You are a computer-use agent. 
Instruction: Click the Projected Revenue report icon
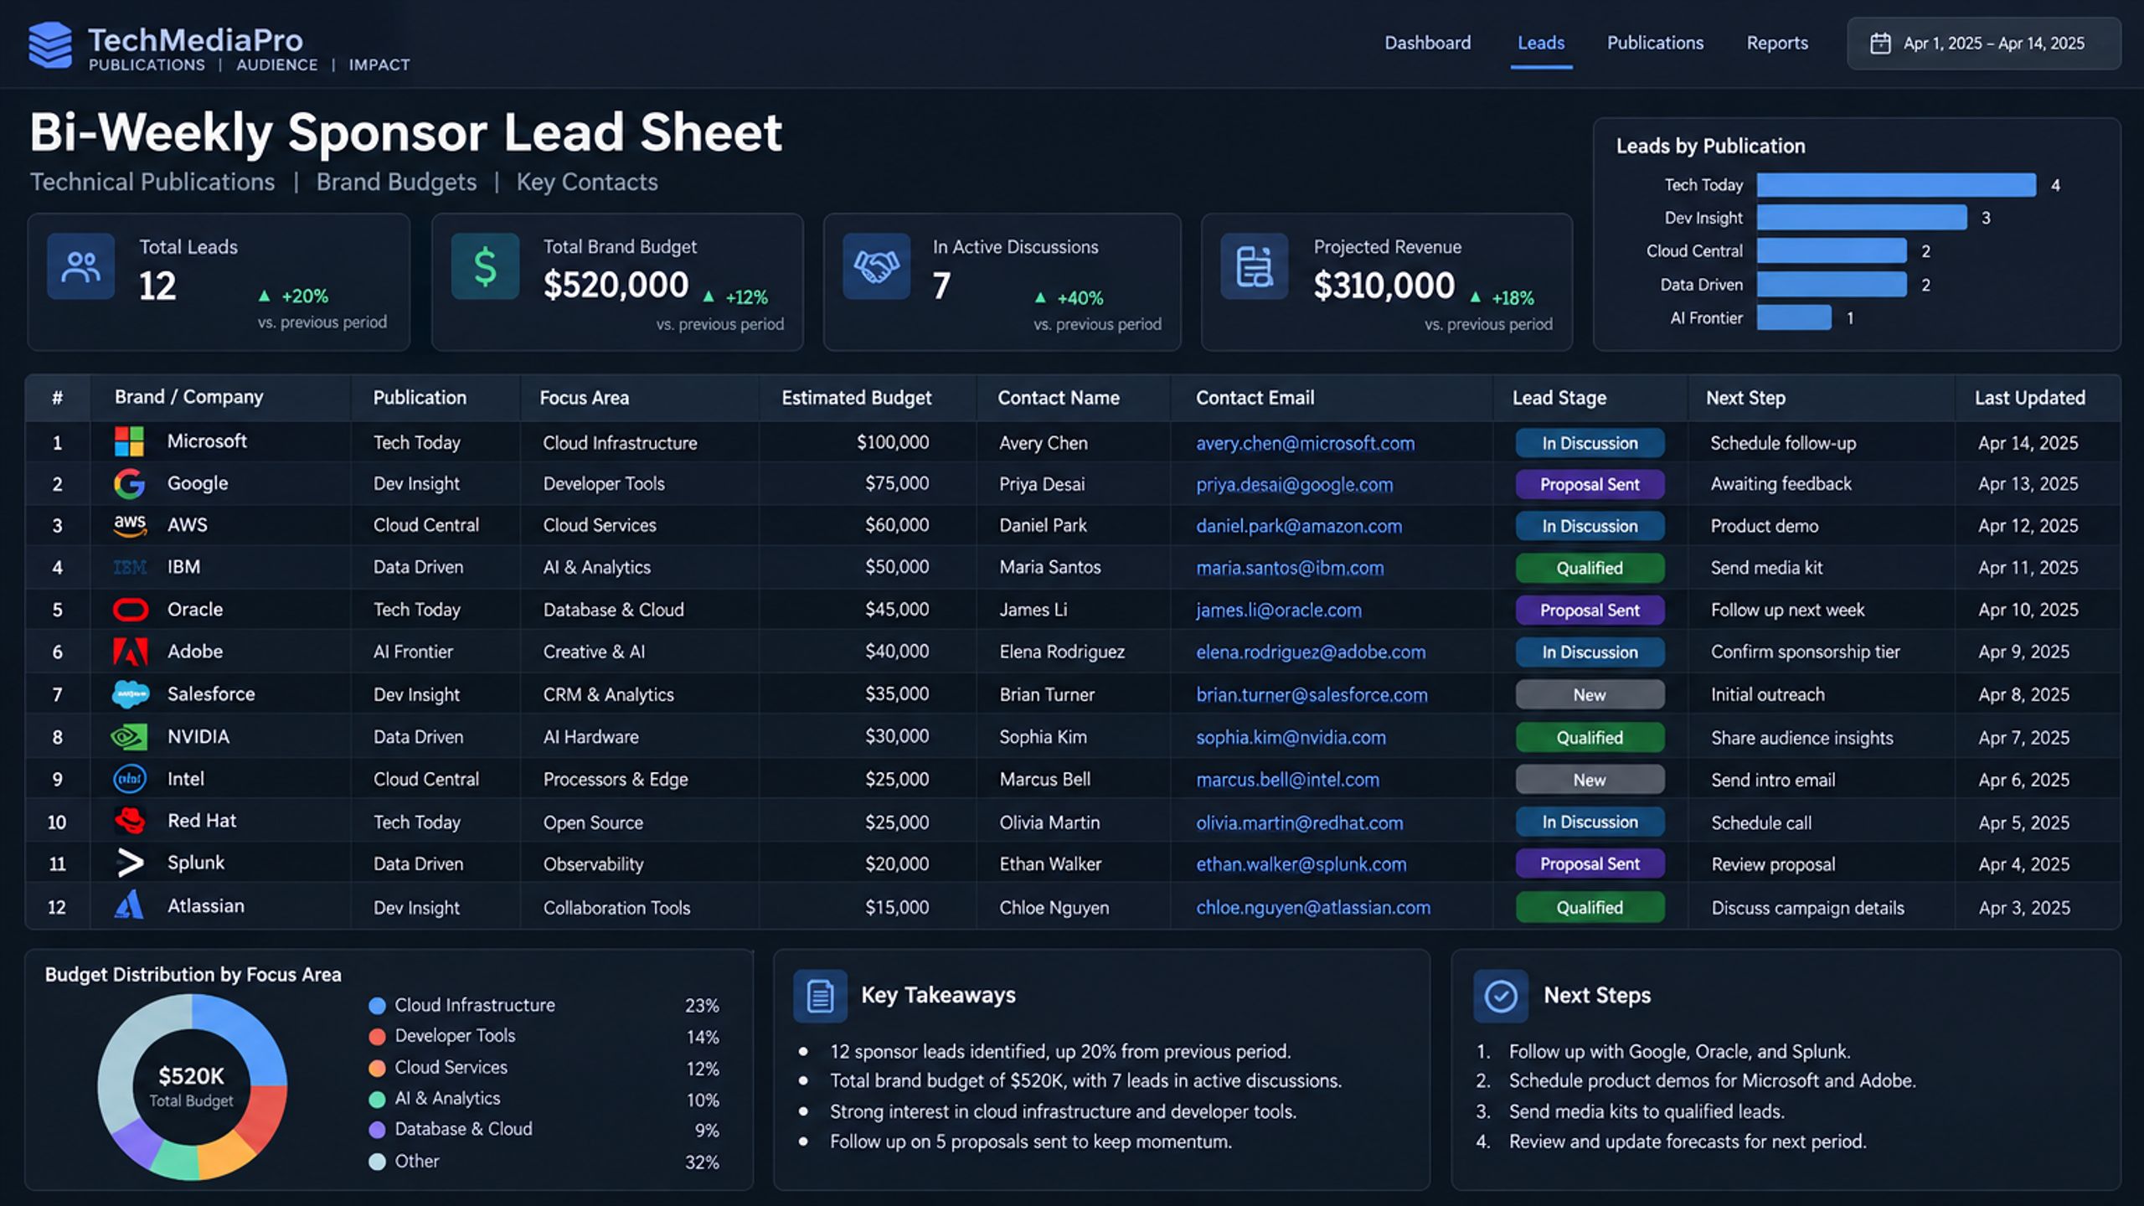point(1255,267)
